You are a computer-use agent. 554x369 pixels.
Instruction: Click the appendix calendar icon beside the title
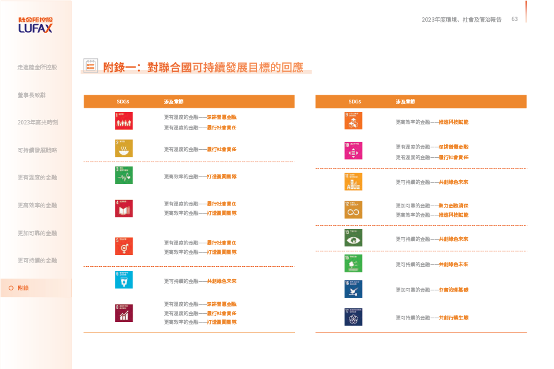point(90,66)
